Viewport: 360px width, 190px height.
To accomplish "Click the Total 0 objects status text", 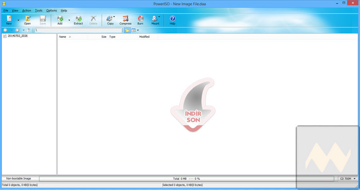I will [x=20, y=185].
